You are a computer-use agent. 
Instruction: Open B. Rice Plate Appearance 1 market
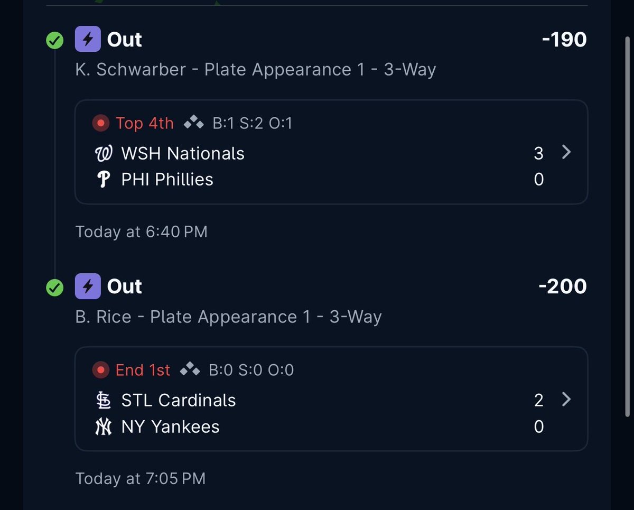point(228,317)
